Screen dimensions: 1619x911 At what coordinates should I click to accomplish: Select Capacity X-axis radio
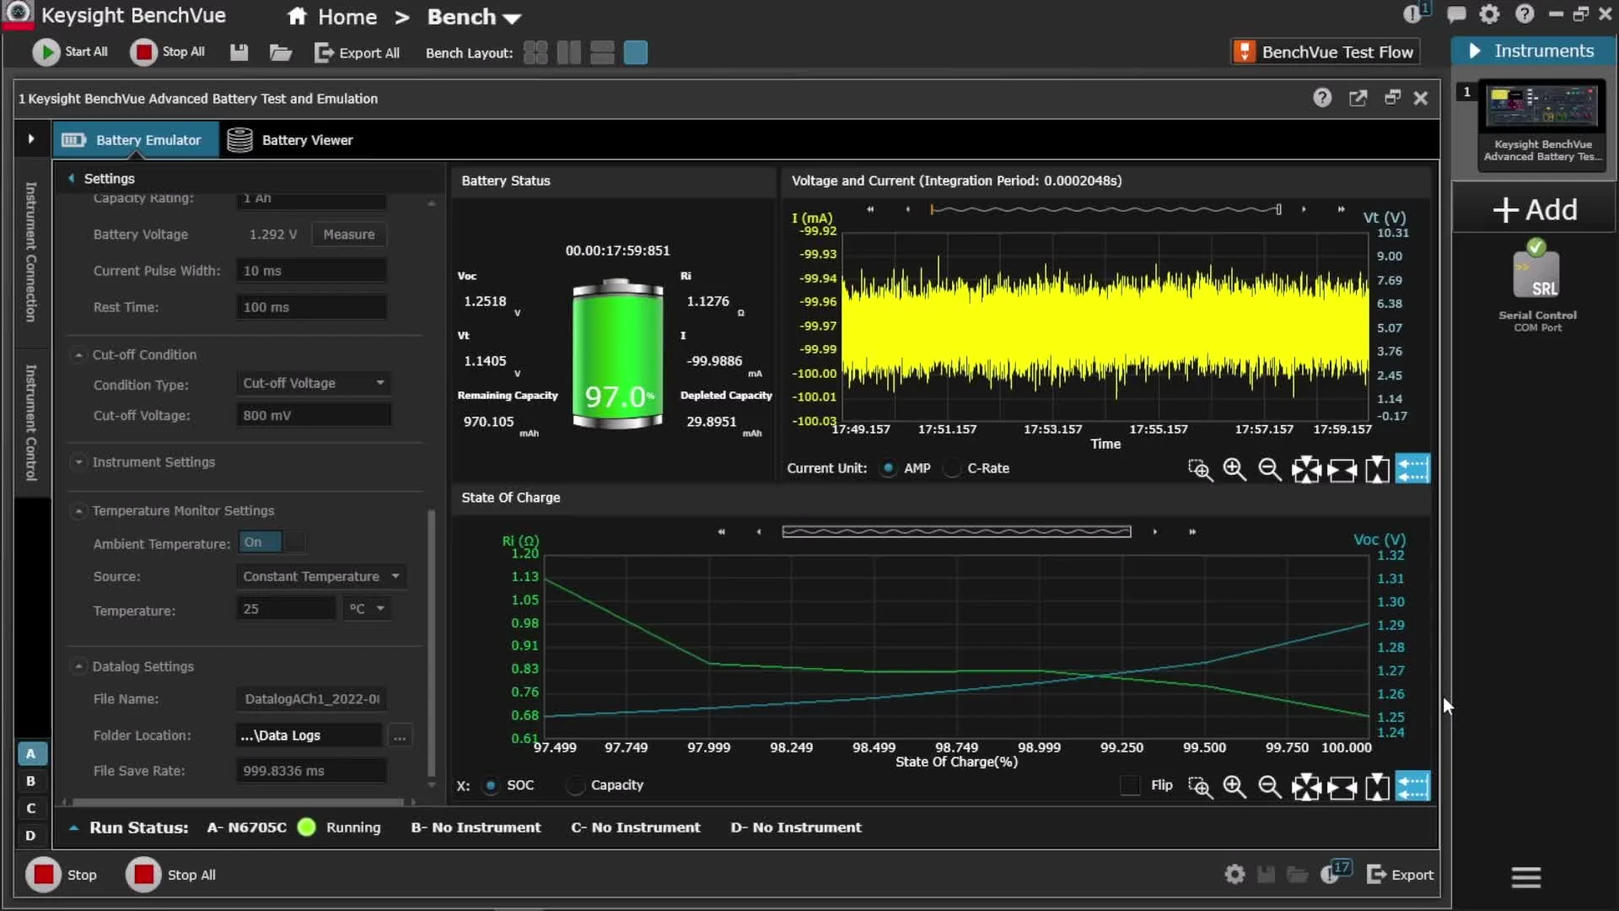(576, 785)
